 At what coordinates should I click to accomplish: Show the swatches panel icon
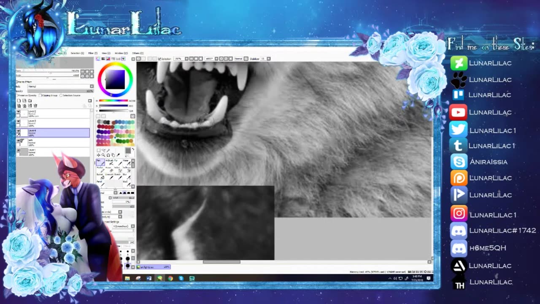[119, 59]
